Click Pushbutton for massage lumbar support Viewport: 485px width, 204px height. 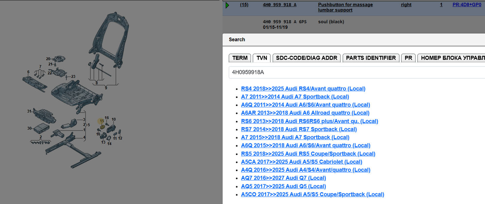coord(345,7)
